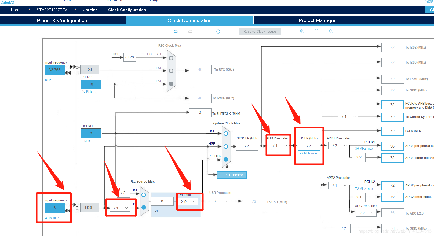Open the ADC Prescaler dropdown
The image size is (434, 236).
(366, 213)
